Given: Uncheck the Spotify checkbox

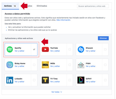Looking at the screenshot, I should [x=34, y=49].
